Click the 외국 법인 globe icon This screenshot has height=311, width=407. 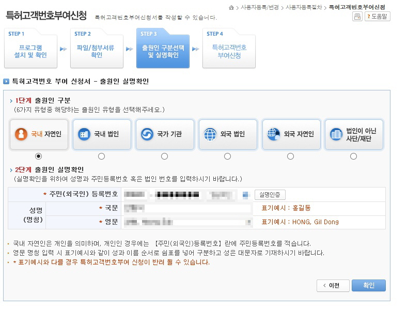coord(210,134)
